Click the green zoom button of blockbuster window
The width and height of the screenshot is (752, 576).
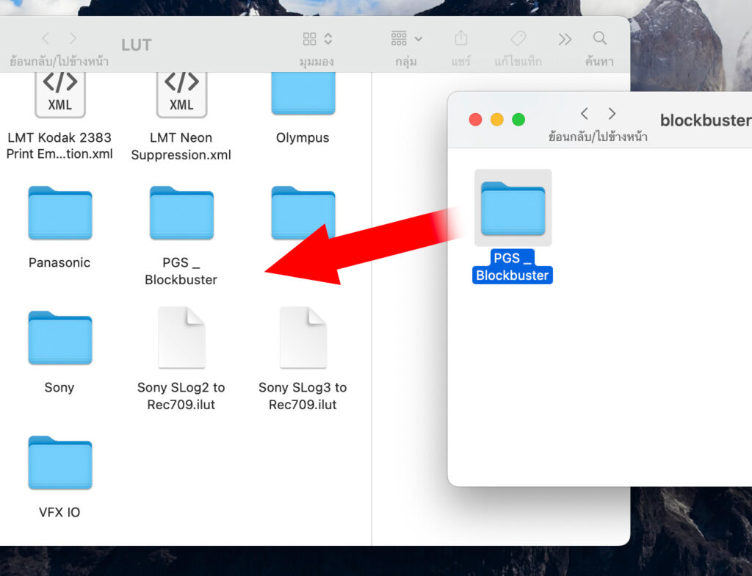pyautogui.click(x=518, y=120)
